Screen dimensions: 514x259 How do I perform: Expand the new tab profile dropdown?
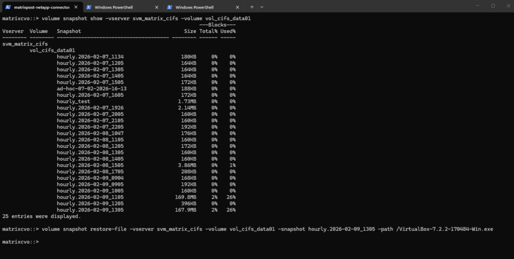[262, 7]
